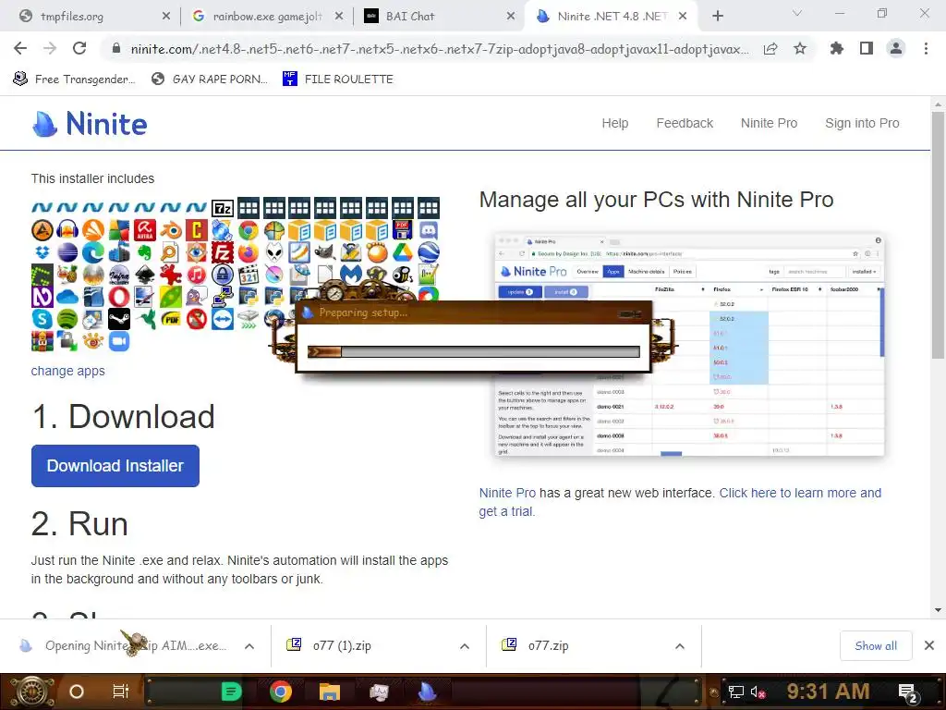Click the Malwarebytes blue icon
Image resolution: width=946 pixels, height=710 pixels.
tap(351, 275)
